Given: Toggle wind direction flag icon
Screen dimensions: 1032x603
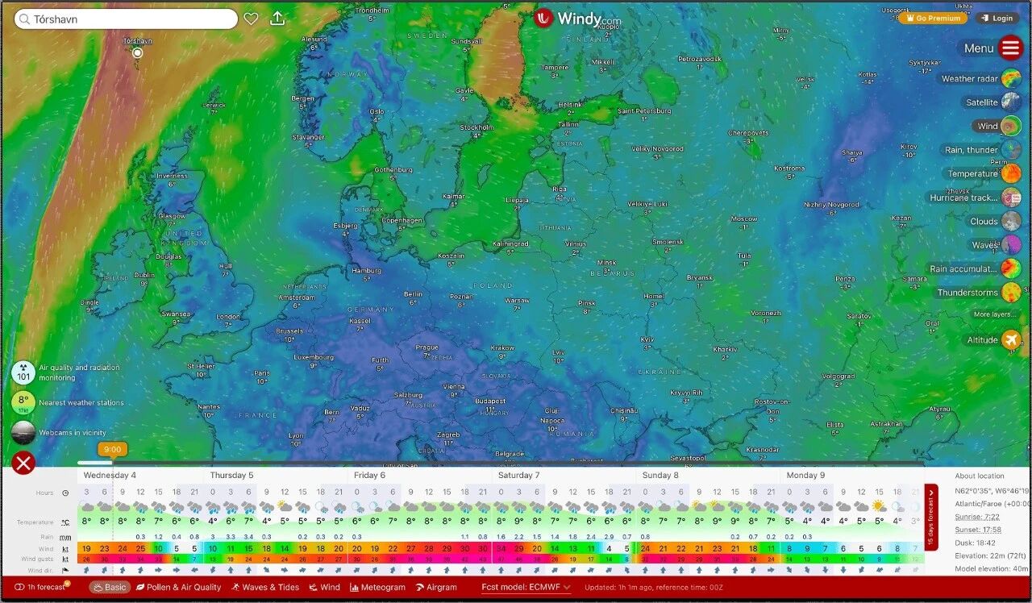Looking at the screenshot, I should pos(65,570).
